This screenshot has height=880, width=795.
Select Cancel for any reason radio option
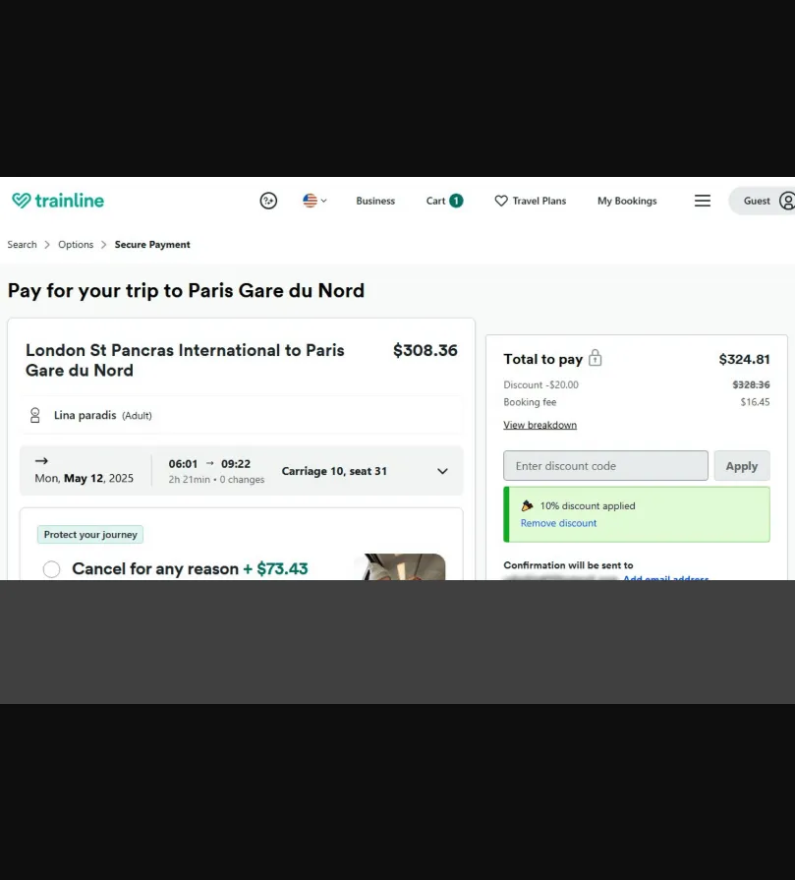click(x=52, y=568)
